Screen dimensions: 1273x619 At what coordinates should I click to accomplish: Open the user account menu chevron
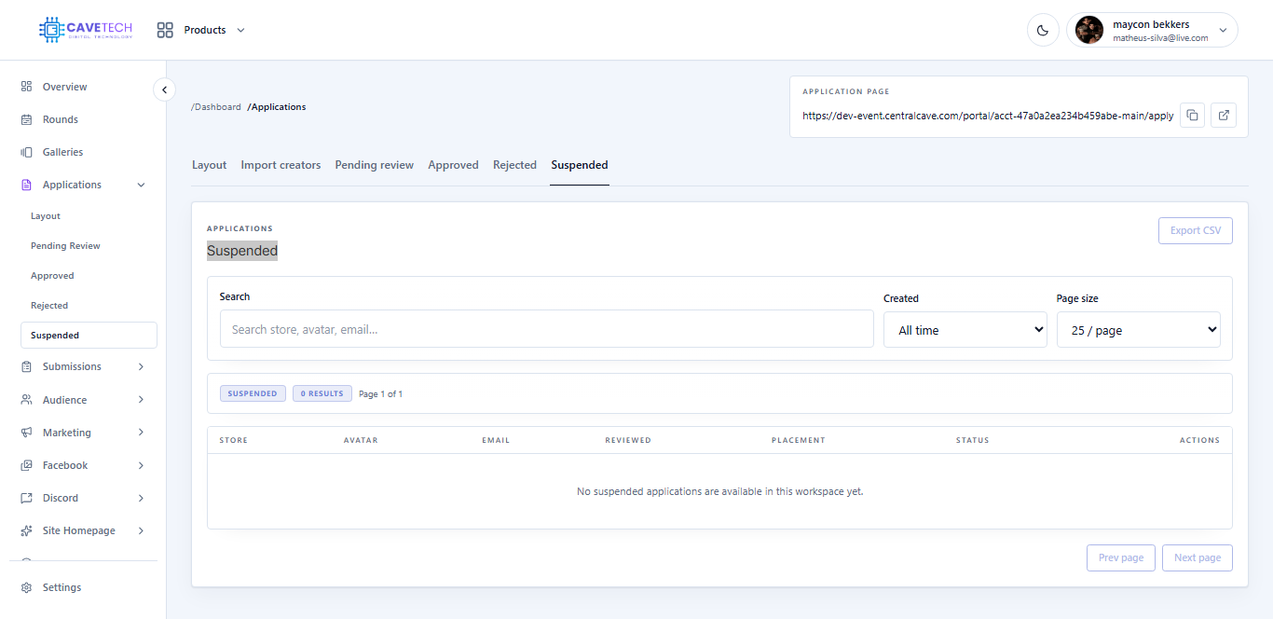tap(1223, 31)
